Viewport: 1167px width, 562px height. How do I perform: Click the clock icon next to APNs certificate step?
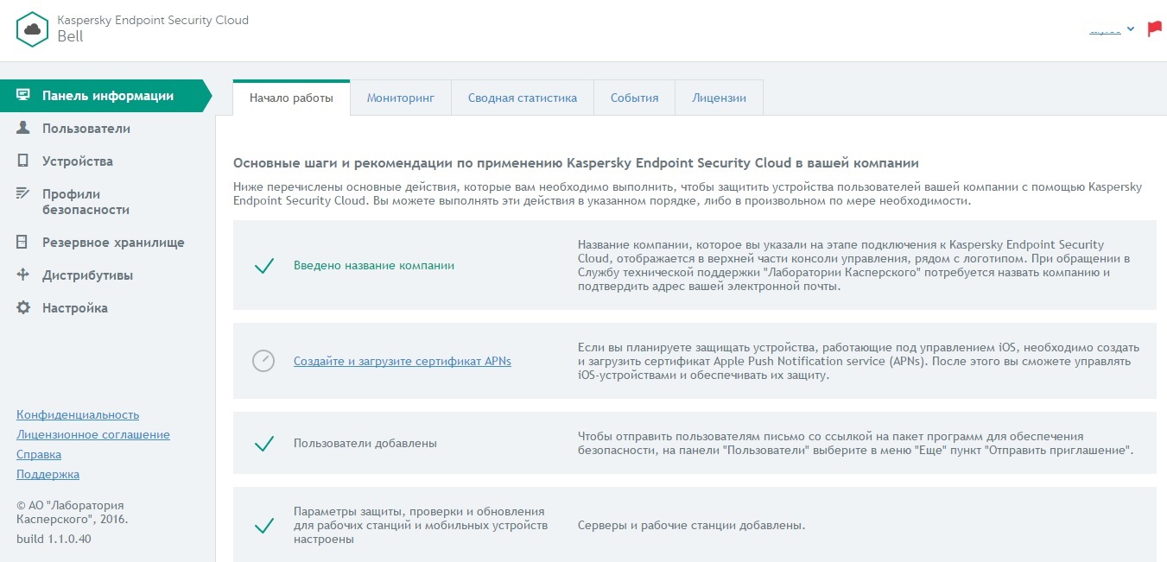pyautogui.click(x=263, y=361)
